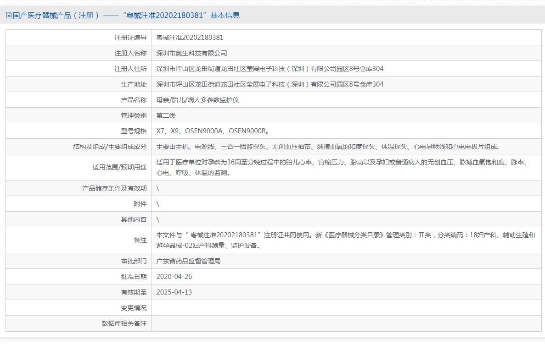Click the 注册证编号 row label
Viewport: 545px width, 344px height.
coord(130,38)
